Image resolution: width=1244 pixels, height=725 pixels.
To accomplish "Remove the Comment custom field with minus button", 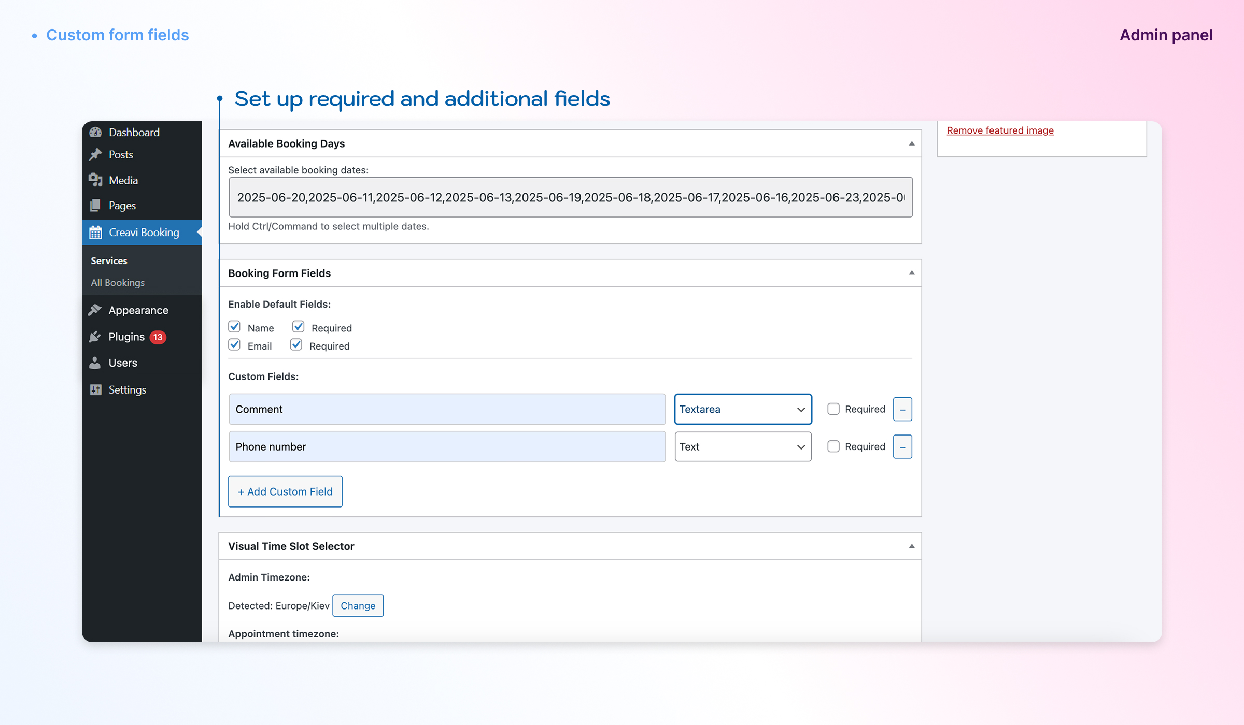I will (x=902, y=409).
